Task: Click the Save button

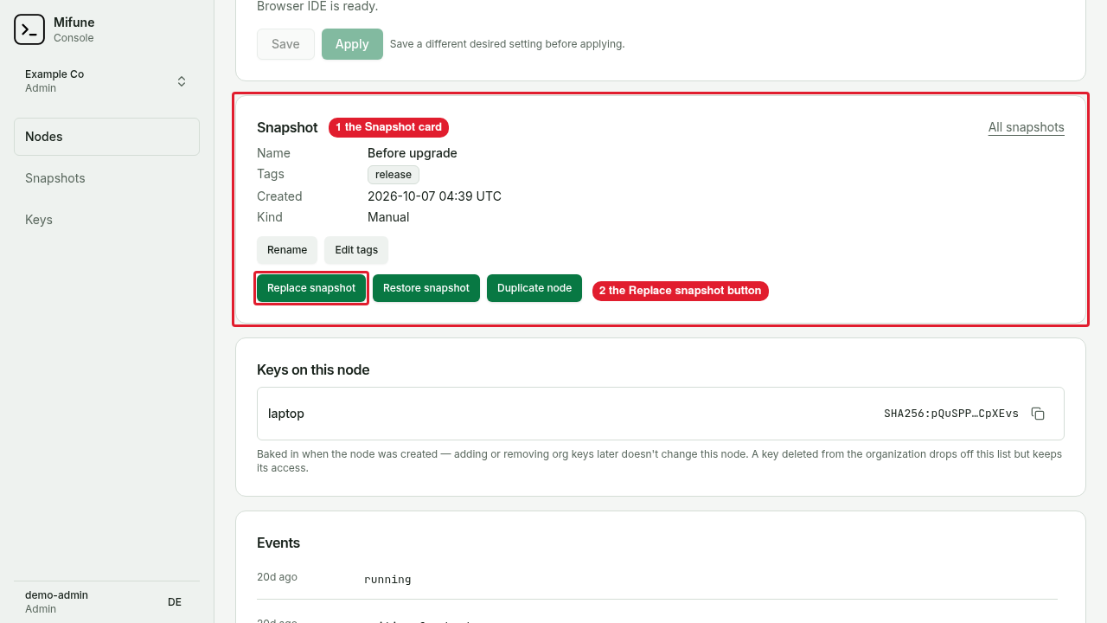Action: tap(285, 44)
